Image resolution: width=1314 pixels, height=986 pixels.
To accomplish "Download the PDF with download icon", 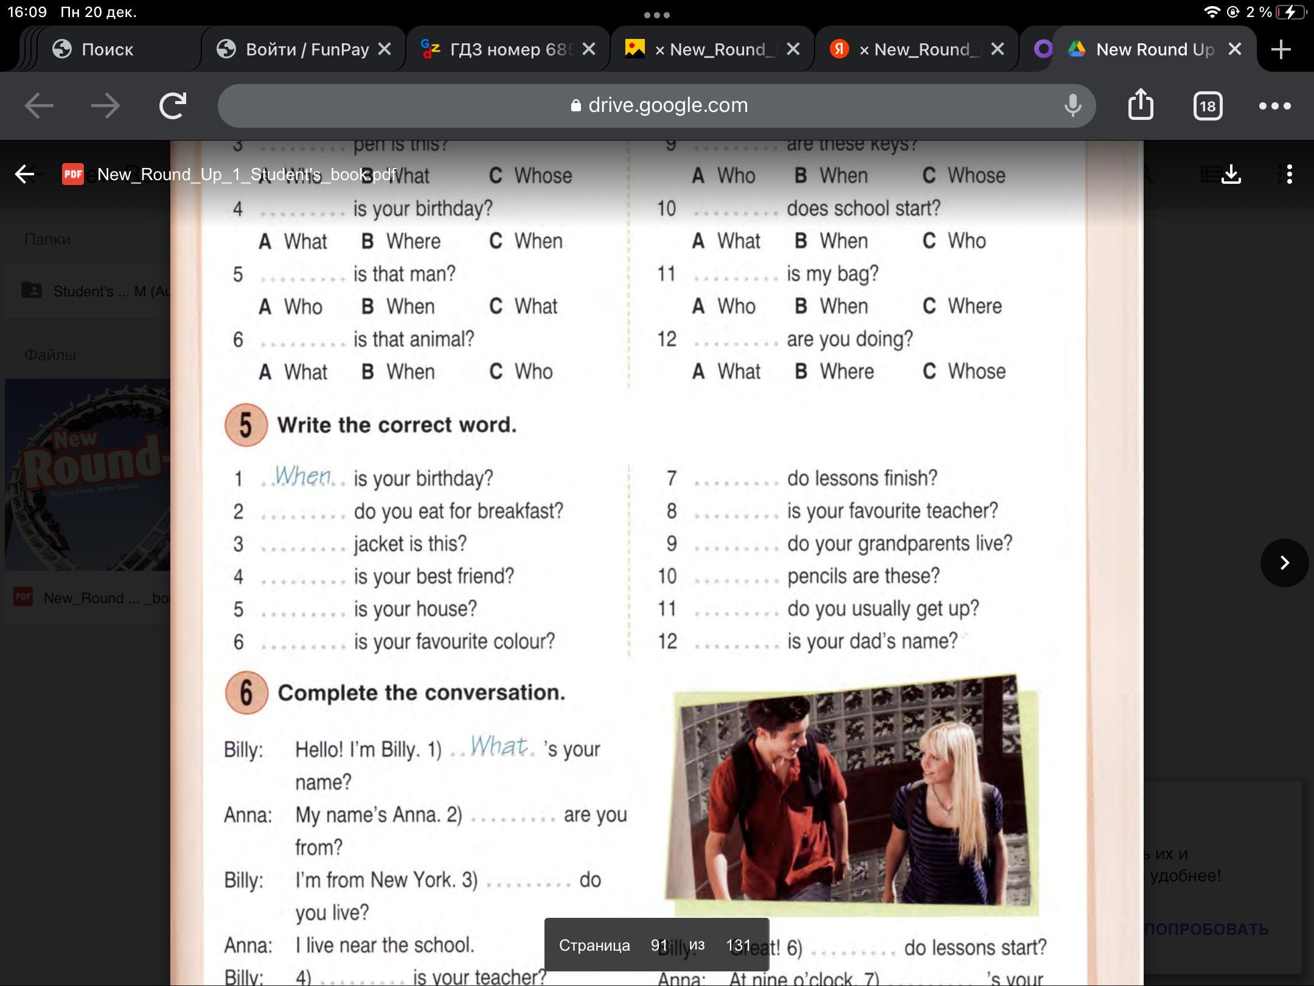I will 1231,174.
